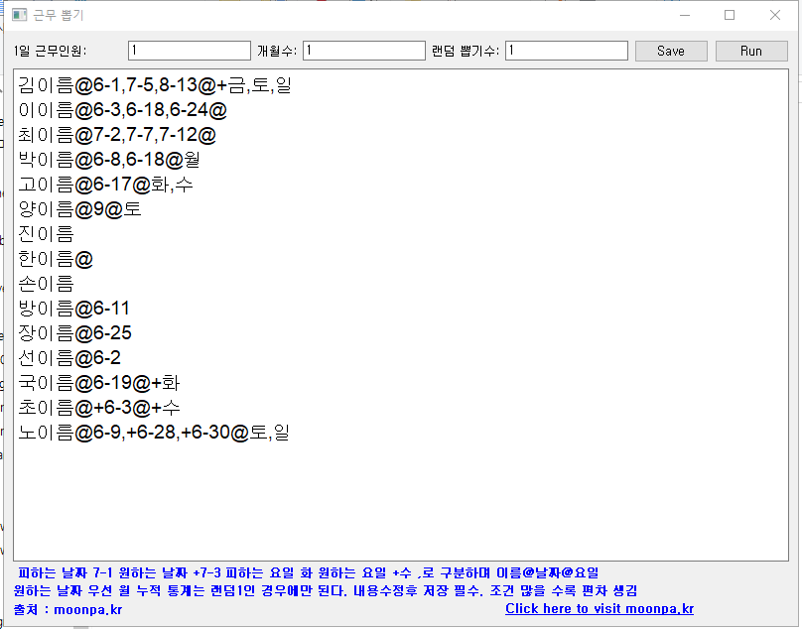
Task: Click the '1일 근무인원:' label
Action: (x=50, y=52)
